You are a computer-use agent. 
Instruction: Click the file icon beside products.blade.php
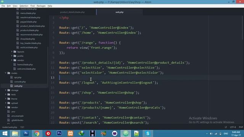click(x=18, y=30)
